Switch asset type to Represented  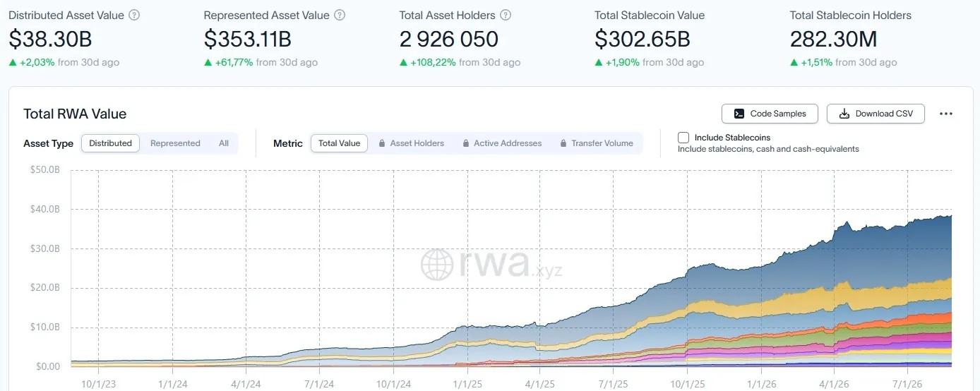pyautogui.click(x=175, y=143)
